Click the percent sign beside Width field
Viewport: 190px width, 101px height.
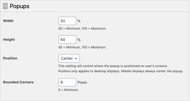79,21
